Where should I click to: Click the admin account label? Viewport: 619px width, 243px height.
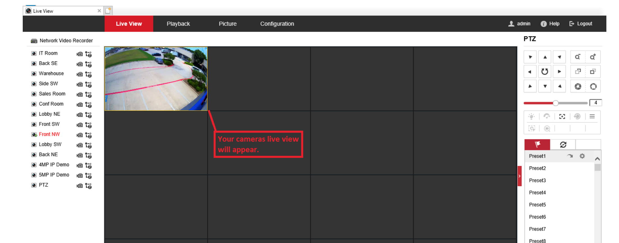click(524, 24)
